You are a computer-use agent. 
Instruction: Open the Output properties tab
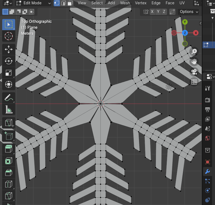[x=207, y=110]
